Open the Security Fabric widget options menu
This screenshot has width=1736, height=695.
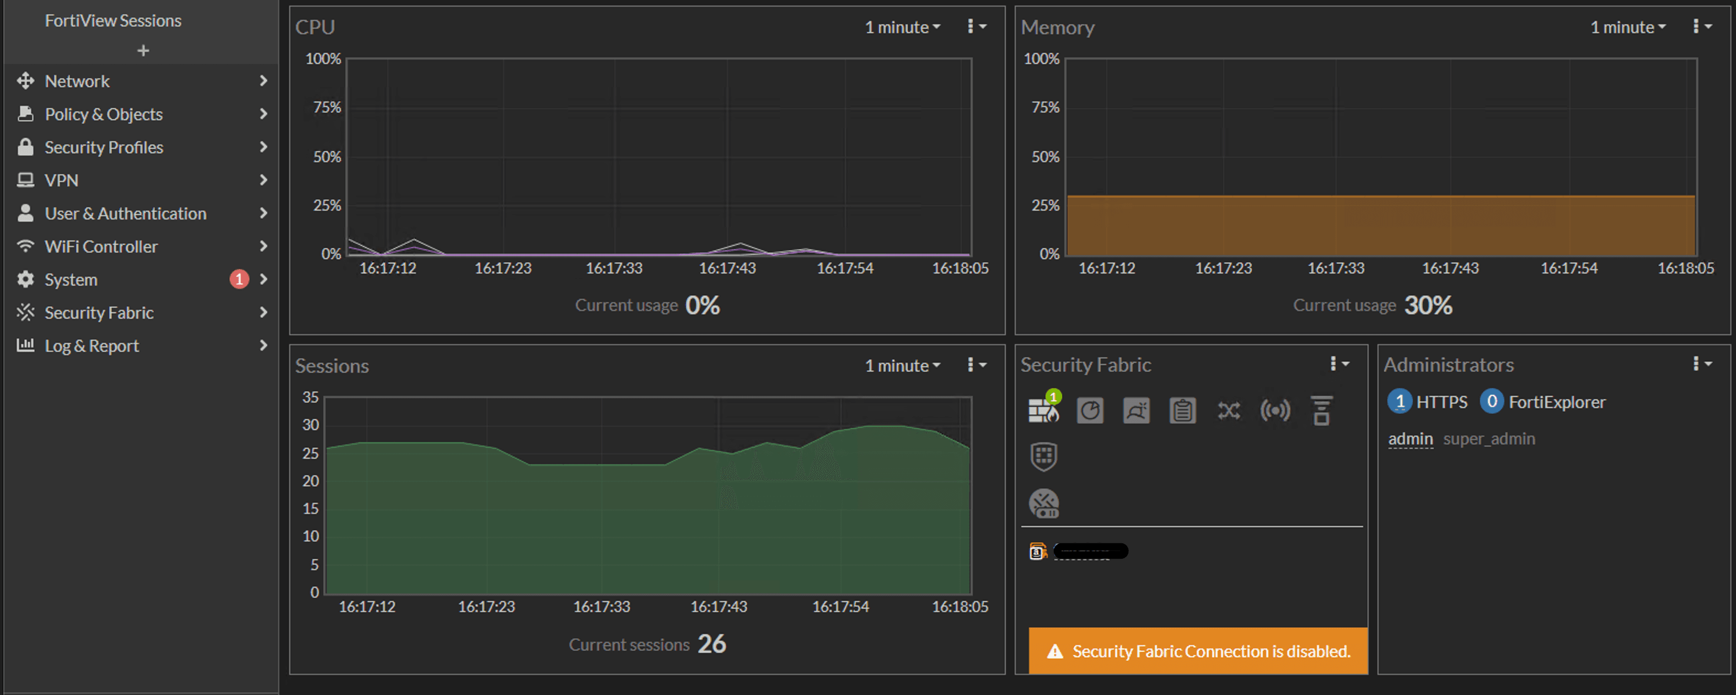pos(1338,364)
